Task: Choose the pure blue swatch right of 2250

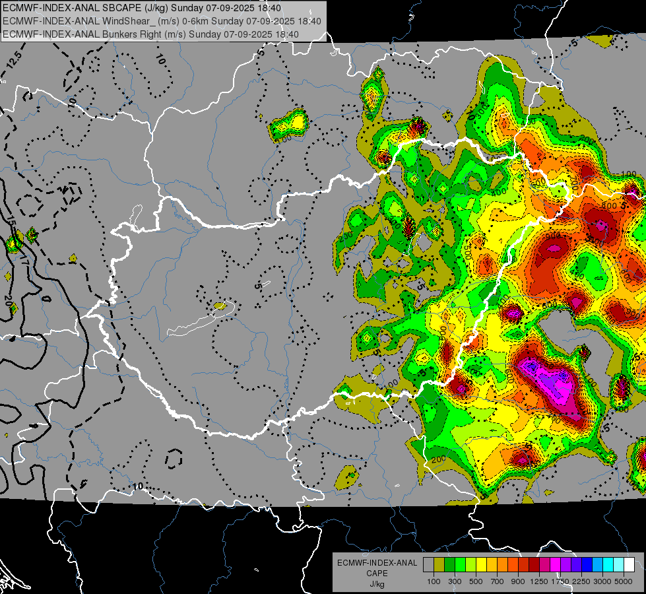Action: pyautogui.click(x=587, y=564)
